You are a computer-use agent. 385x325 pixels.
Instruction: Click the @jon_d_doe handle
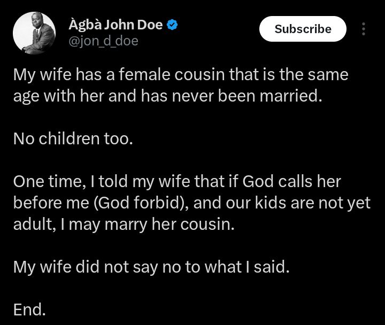tap(103, 41)
